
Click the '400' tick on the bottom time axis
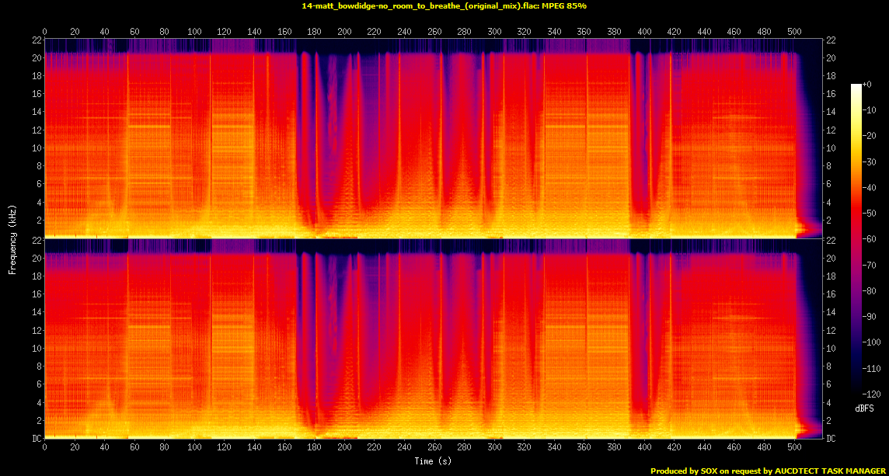tap(645, 448)
